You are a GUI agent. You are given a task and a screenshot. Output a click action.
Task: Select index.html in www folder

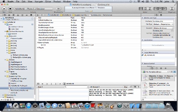(15, 29)
